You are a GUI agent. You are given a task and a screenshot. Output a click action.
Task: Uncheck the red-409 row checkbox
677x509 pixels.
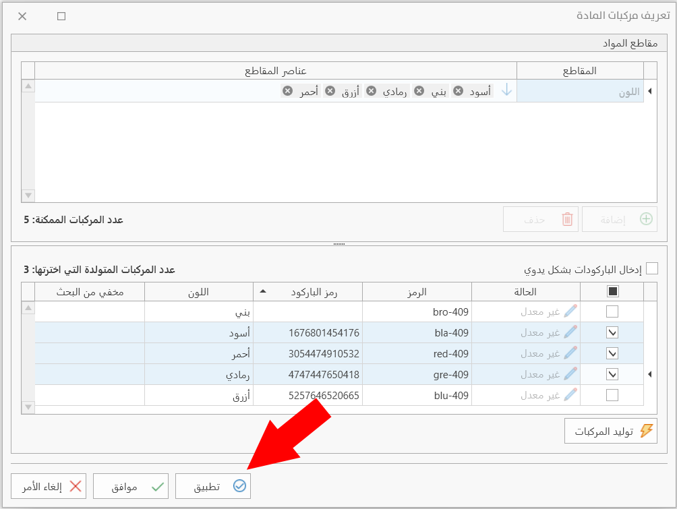point(612,353)
